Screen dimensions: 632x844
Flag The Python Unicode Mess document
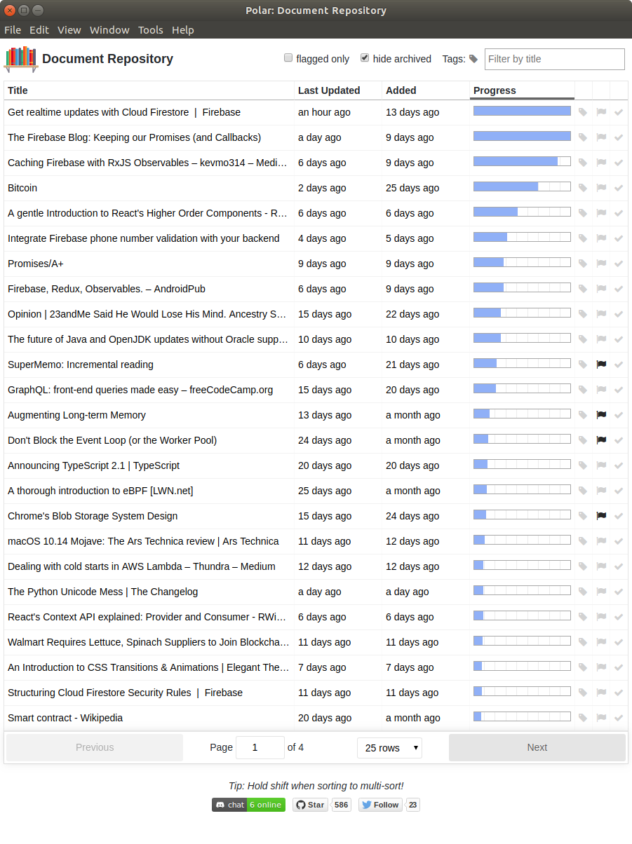601,592
